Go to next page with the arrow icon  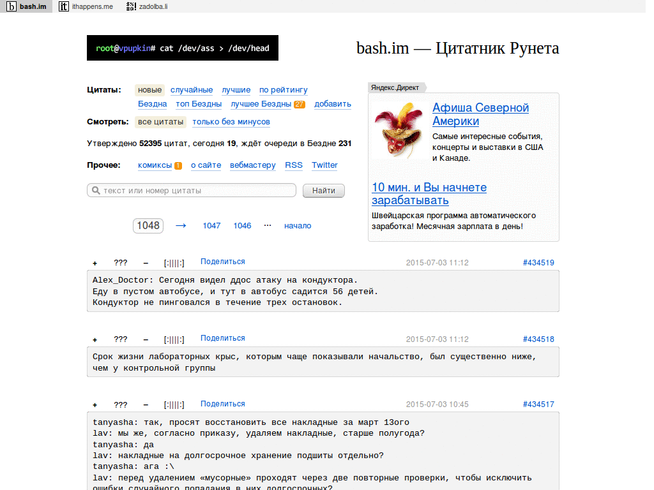pyautogui.click(x=181, y=225)
